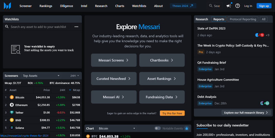Open the Research nav menu
The height and width of the screenshot is (138, 275).
101,6
